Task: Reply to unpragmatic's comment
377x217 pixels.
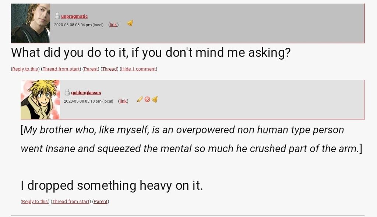Action: point(25,69)
